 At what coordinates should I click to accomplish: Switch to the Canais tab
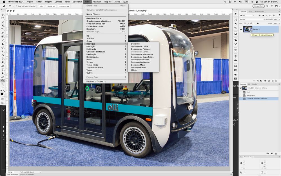coord(250,12)
